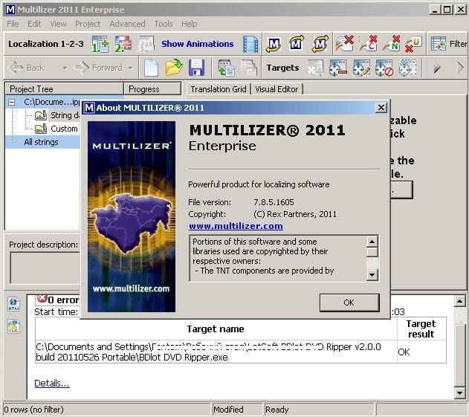Image resolution: width=469 pixels, height=417 pixels.
Task: Switch to the Translation Grid tab
Action: [219, 89]
